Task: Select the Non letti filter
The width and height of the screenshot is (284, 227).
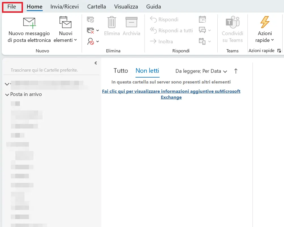Action: [x=147, y=71]
